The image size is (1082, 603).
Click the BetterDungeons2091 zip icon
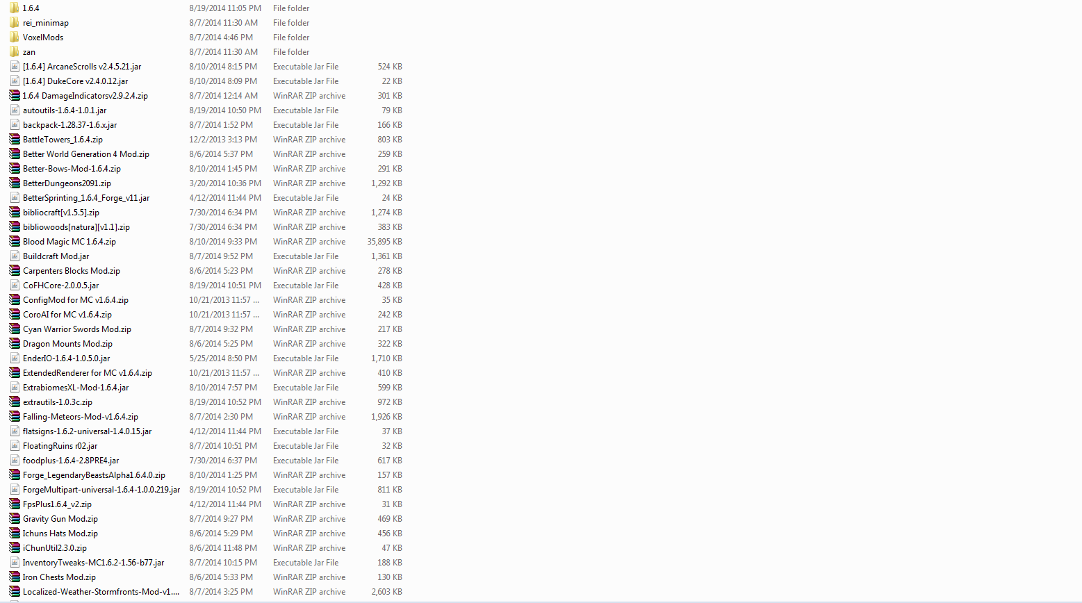[x=14, y=183]
